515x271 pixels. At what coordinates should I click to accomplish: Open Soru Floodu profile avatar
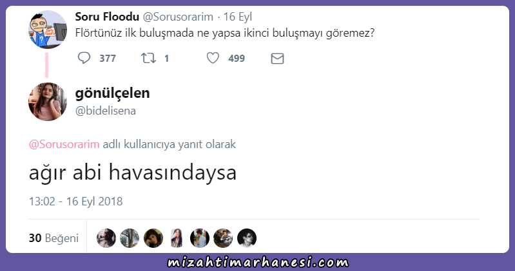(48, 30)
